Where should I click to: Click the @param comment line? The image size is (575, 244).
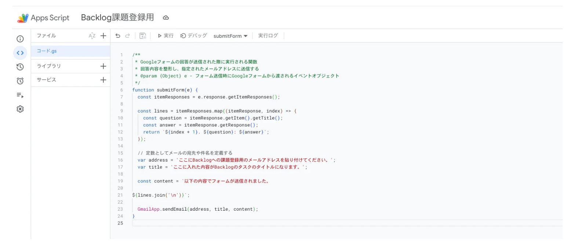coord(237,76)
